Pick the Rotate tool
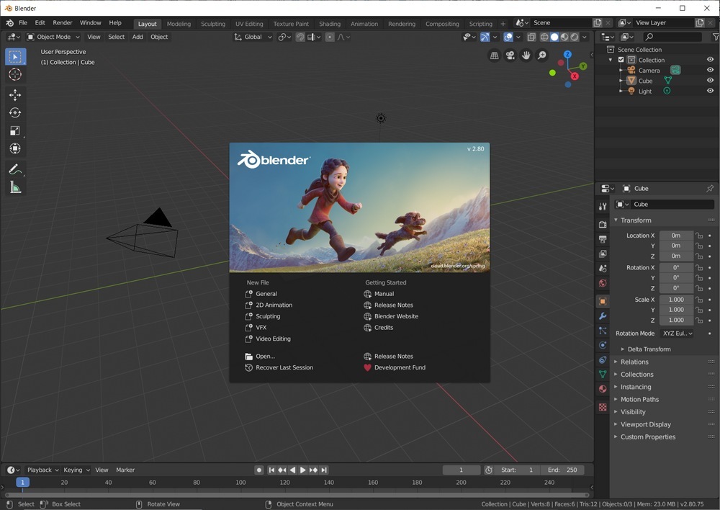The height and width of the screenshot is (510, 720). [15, 113]
